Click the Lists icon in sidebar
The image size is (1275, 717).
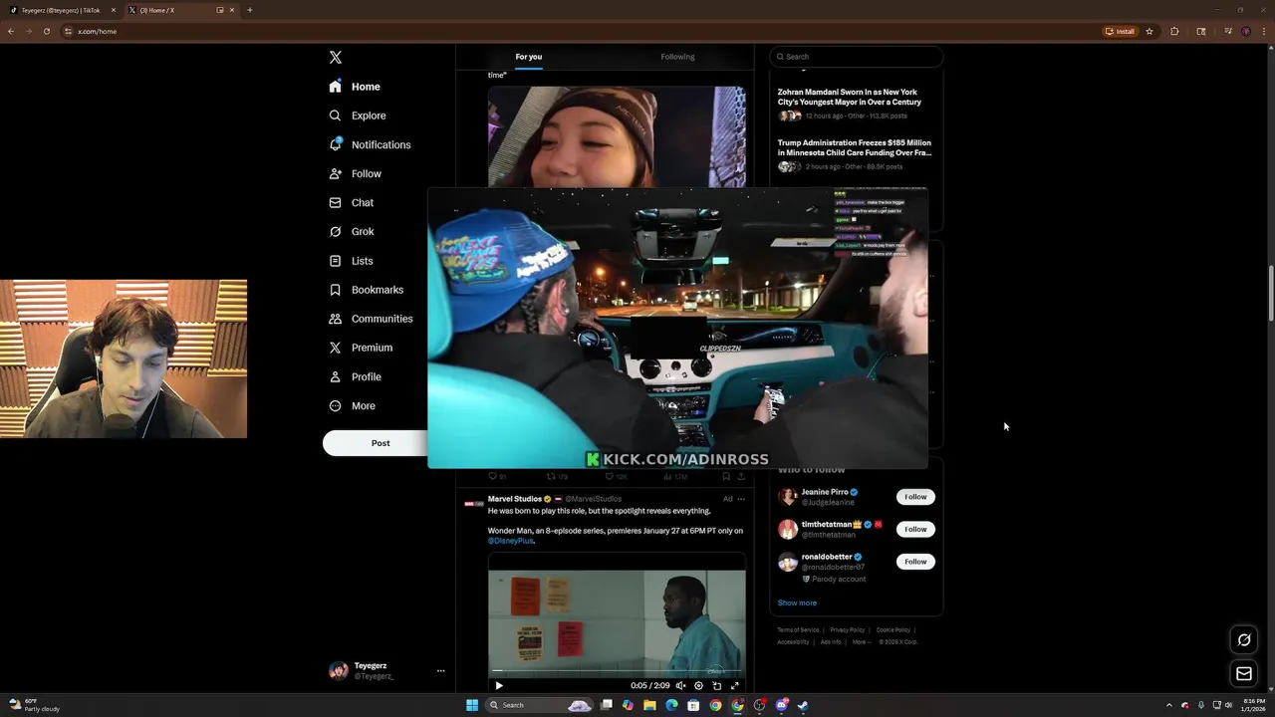pos(335,261)
